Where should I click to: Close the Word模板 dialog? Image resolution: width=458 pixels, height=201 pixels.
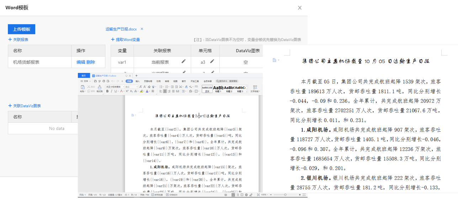[x=300, y=7]
